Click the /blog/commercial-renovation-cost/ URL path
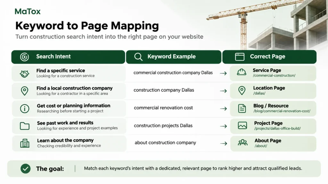Image resolution: width=328 pixels, height=184 pixels. tap(282, 111)
